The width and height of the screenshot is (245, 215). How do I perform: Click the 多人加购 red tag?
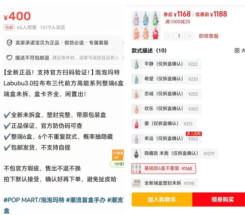(194, 134)
